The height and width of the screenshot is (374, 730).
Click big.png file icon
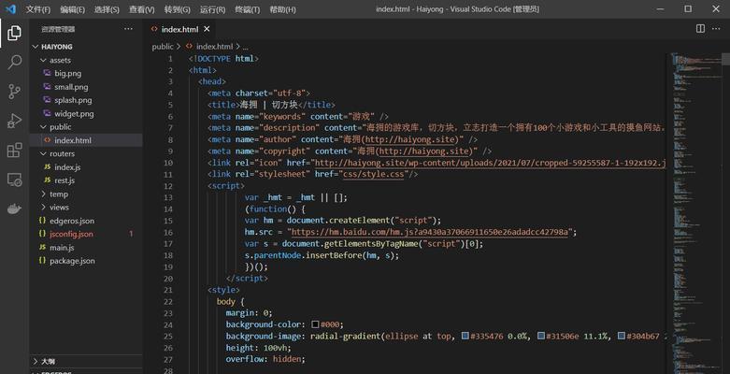pos(47,73)
